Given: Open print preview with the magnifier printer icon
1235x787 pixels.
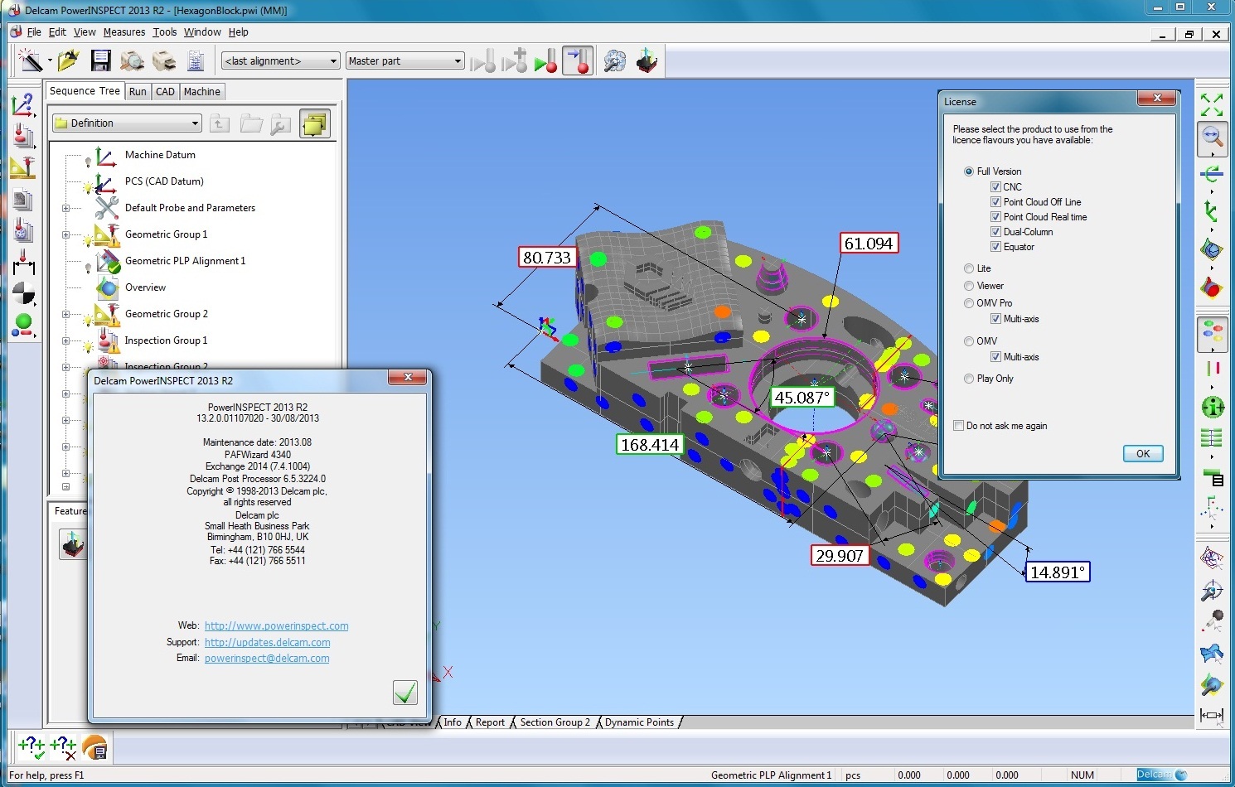Looking at the screenshot, I should click(132, 60).
